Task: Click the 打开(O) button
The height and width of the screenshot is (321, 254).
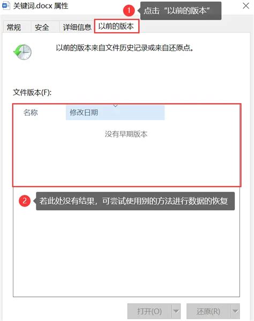Action: 150,311
